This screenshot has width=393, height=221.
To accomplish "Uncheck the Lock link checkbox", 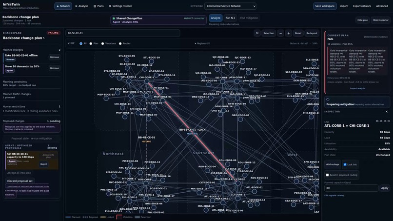I will click(x=345, y=164).
